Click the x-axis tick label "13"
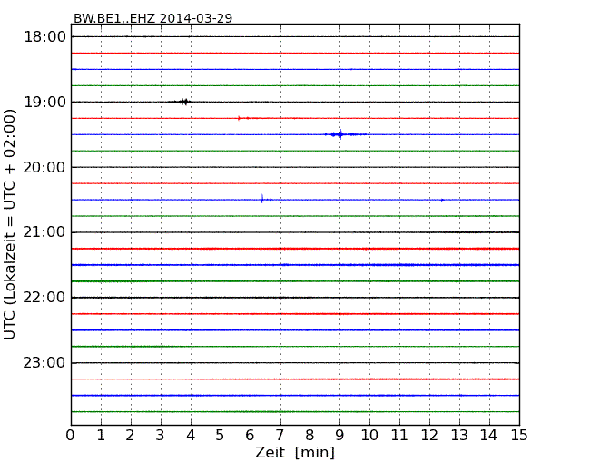The width and height of the screenshot is (590, 472). pos(459,435)
